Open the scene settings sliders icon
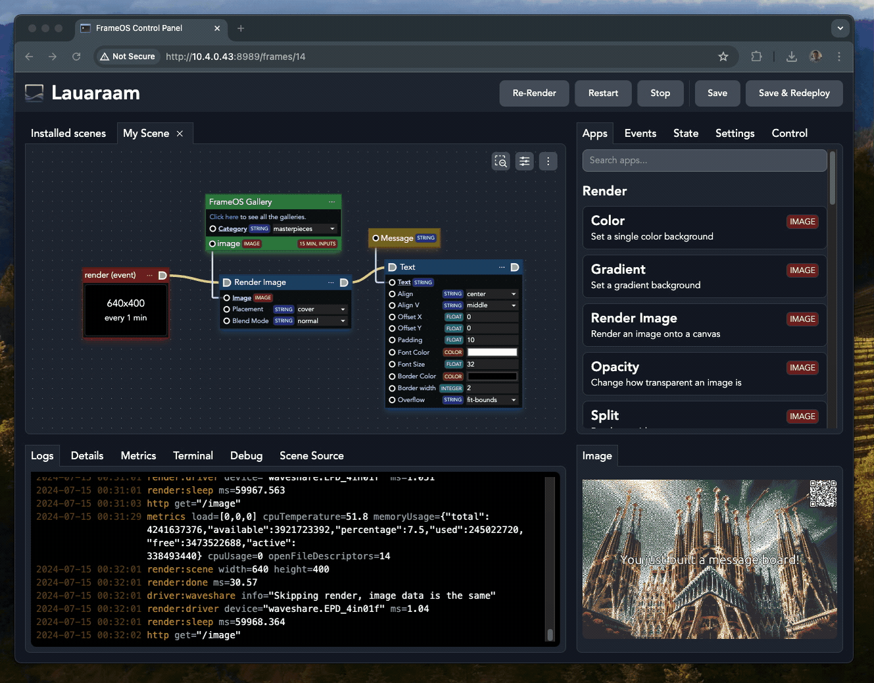The width and height of the screenshot is (874, 683). click(x=524, y=161)
